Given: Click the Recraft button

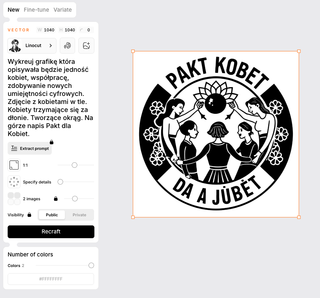Looking at the screenshot, I should point(51,232).
